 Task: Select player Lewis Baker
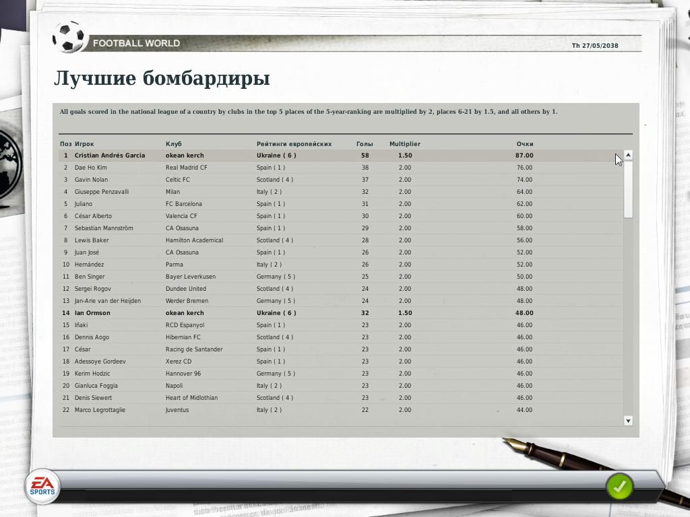click(92, 240)
